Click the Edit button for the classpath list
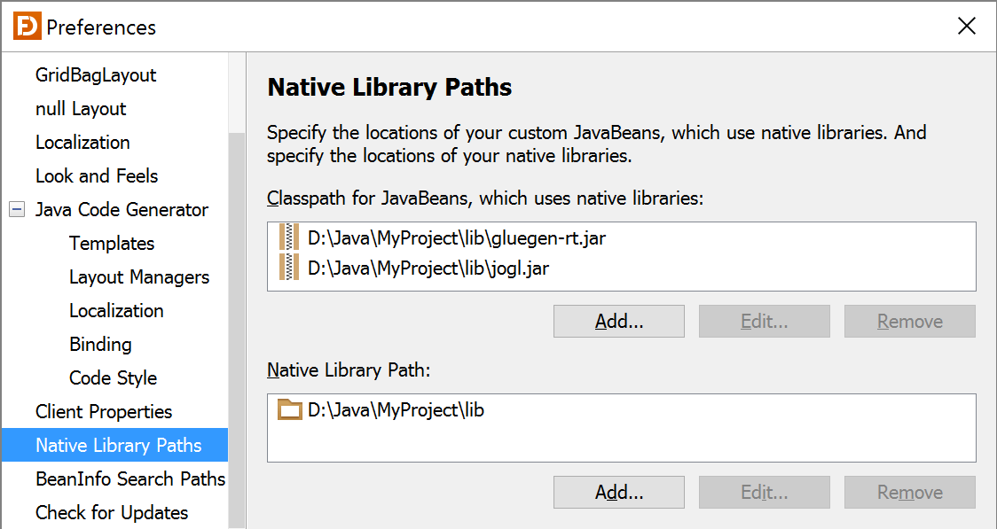 pyautogui.click(x=764, y=321)
